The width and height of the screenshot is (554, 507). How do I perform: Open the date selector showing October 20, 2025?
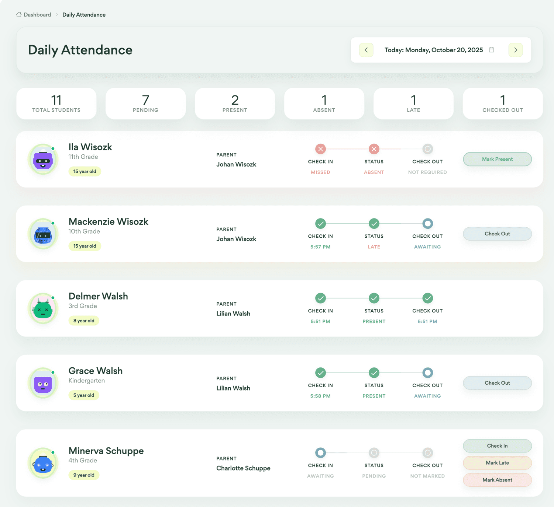(434, 50)
